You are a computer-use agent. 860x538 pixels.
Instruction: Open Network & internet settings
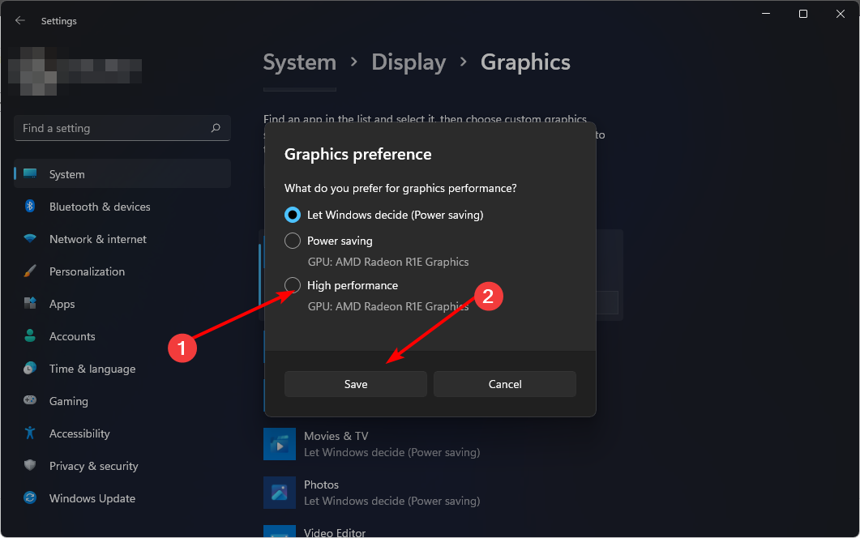[122, 238]
